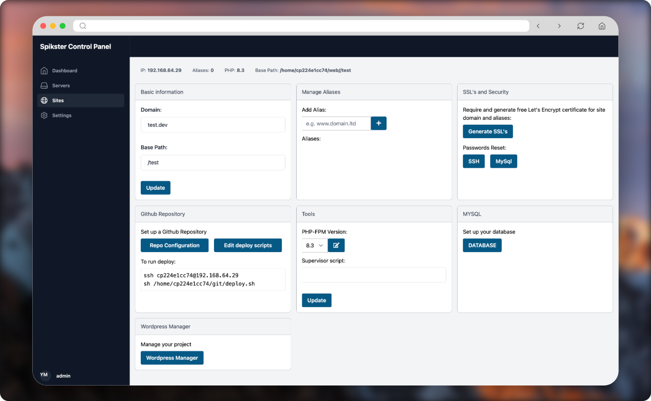Click the browser home icon
This screenshot has width=651, height=401.
[x=602, y=26]
